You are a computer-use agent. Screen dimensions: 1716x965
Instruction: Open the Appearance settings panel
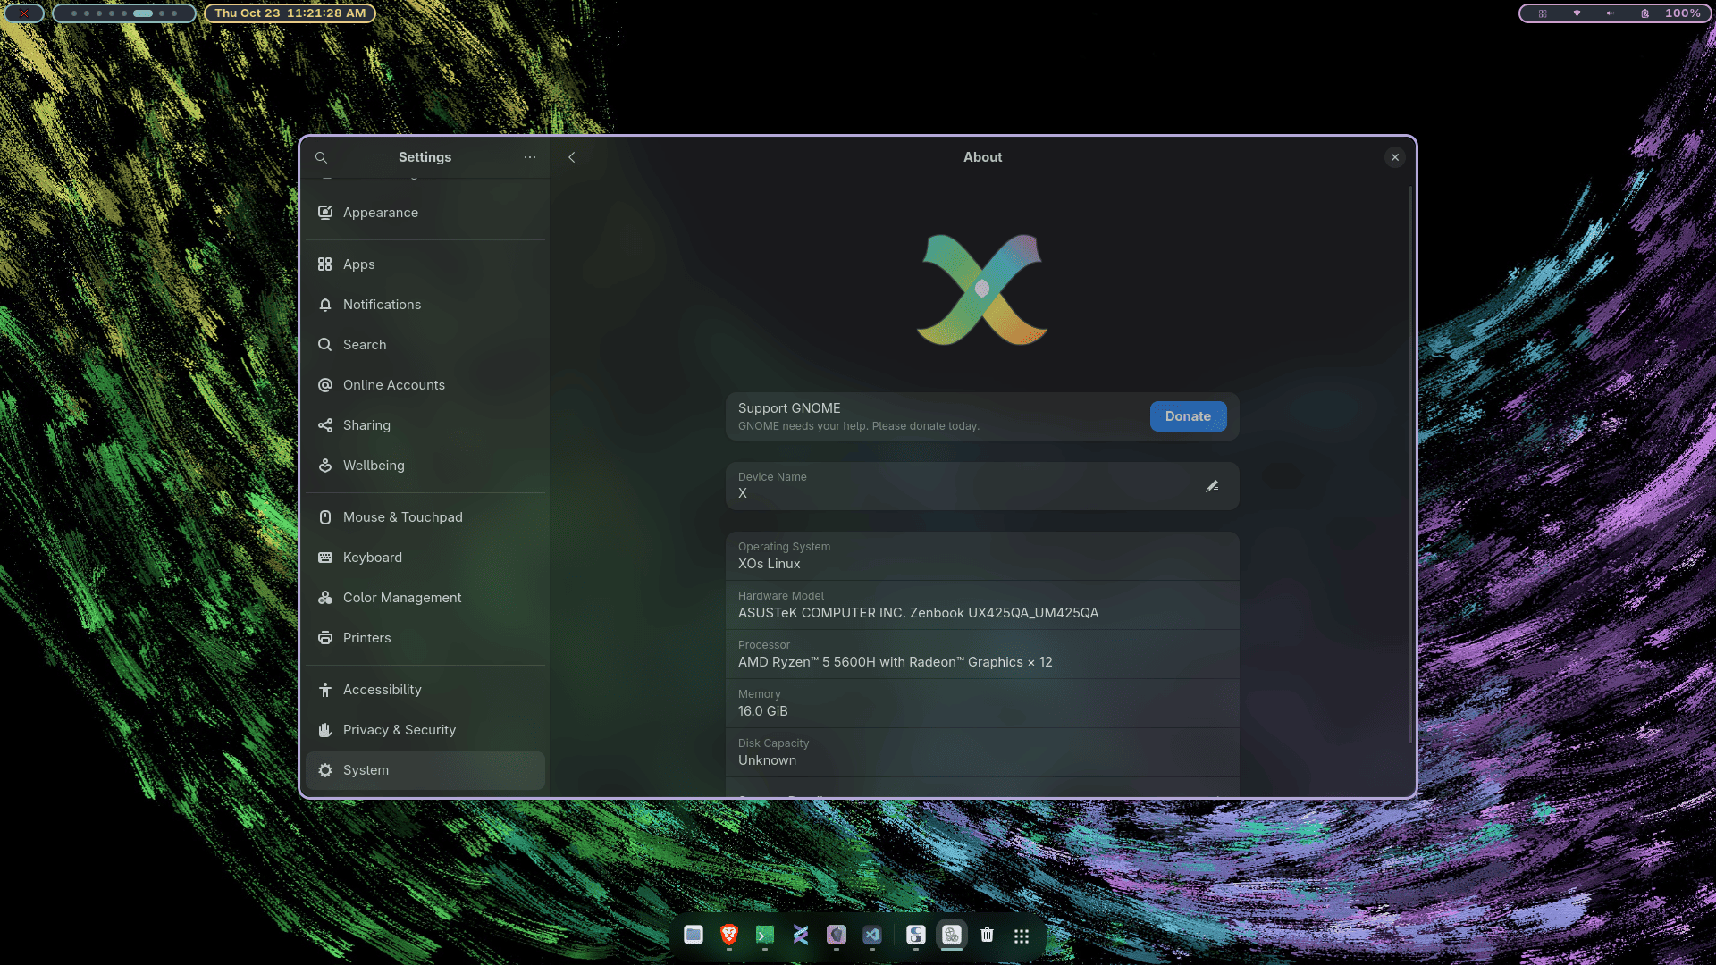click(380, 213)
